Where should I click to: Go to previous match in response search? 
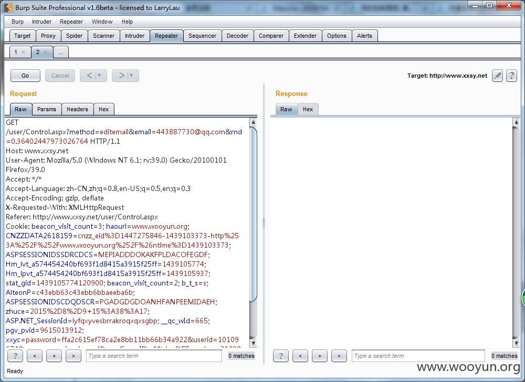pos(300,356)
